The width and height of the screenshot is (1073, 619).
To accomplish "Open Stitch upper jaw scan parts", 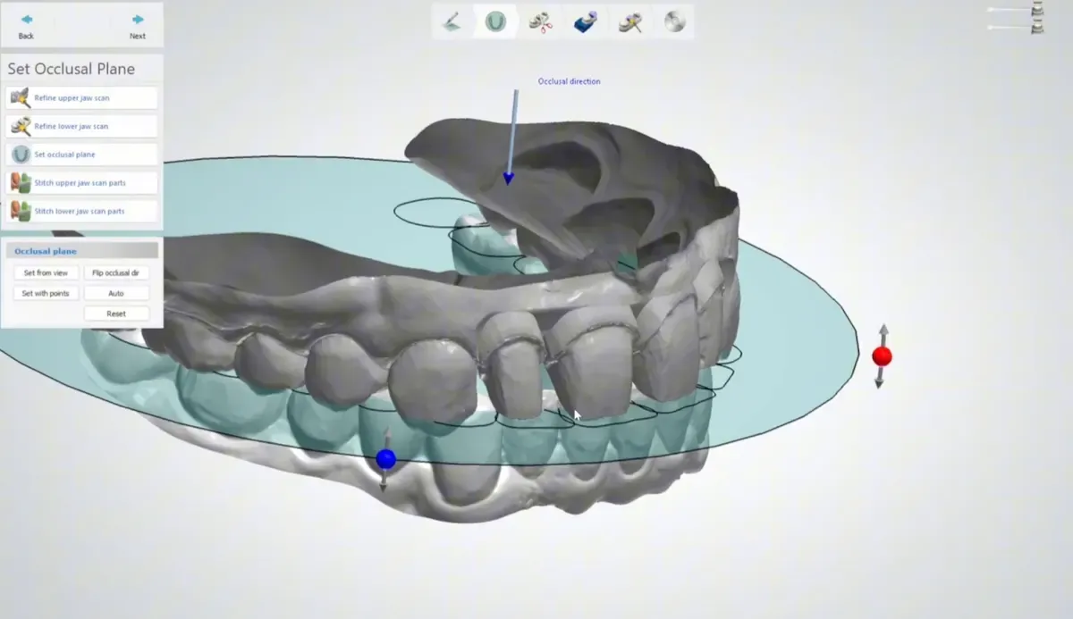I will pyautogui.click(x=81, y=183).
